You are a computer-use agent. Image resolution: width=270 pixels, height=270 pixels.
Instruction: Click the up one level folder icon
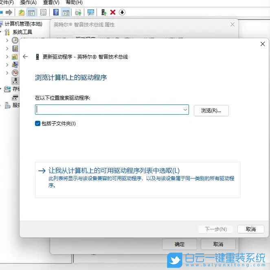[22, 12]
